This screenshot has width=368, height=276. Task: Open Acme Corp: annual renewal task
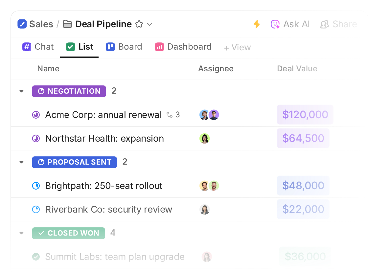[x=103, y=115]
